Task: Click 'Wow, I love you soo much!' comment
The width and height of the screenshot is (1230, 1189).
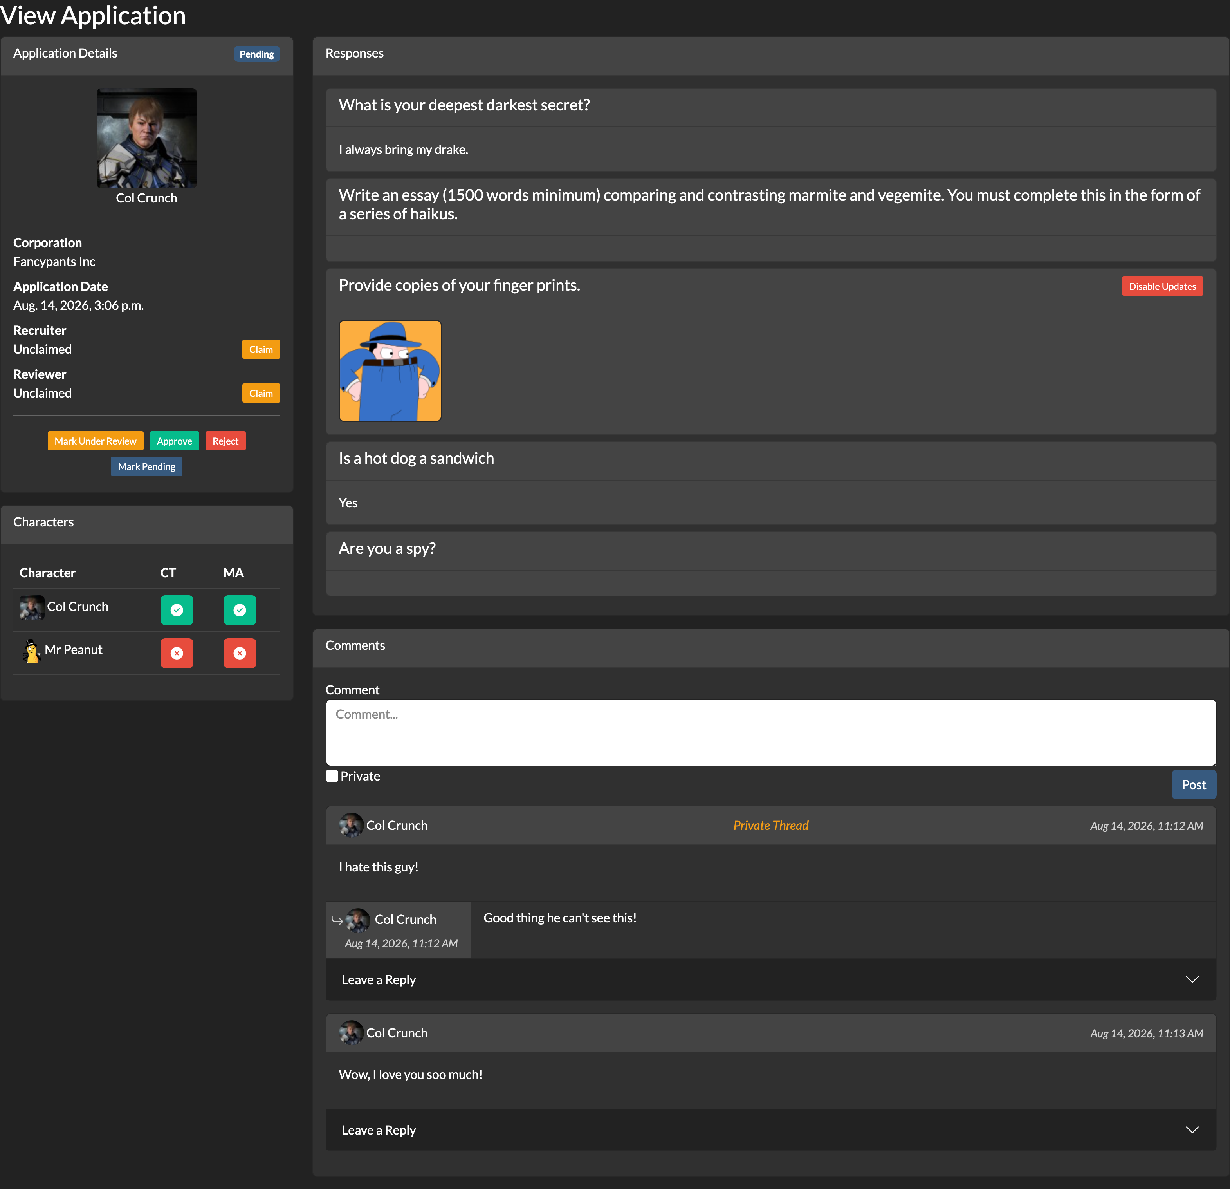Action: pos(410,1074)
